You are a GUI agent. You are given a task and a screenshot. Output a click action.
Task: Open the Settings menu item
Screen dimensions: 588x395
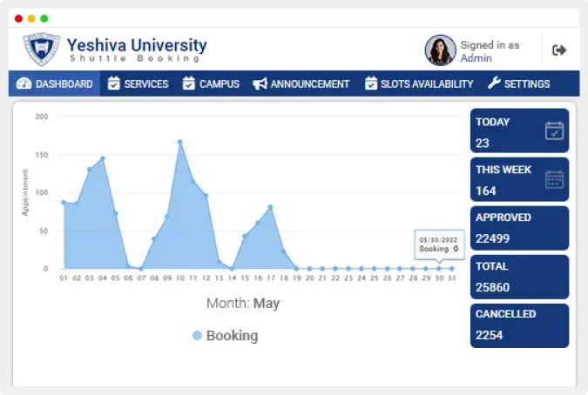[x=518, y=84]
